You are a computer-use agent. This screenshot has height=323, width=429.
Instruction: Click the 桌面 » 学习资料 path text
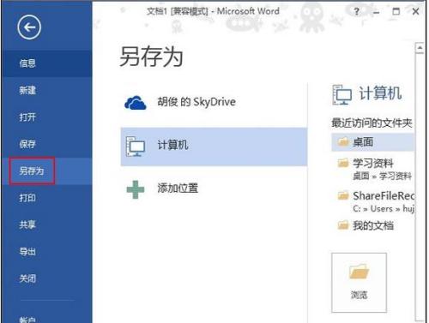[x=382, y=176]
